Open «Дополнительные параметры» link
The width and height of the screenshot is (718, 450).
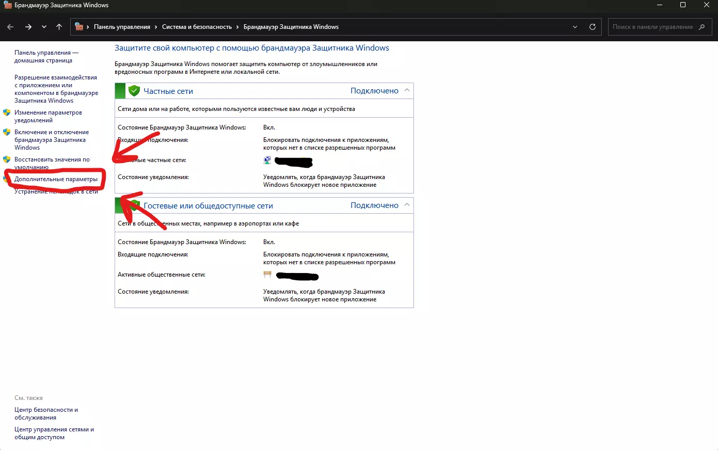click(x=56, y=179)
